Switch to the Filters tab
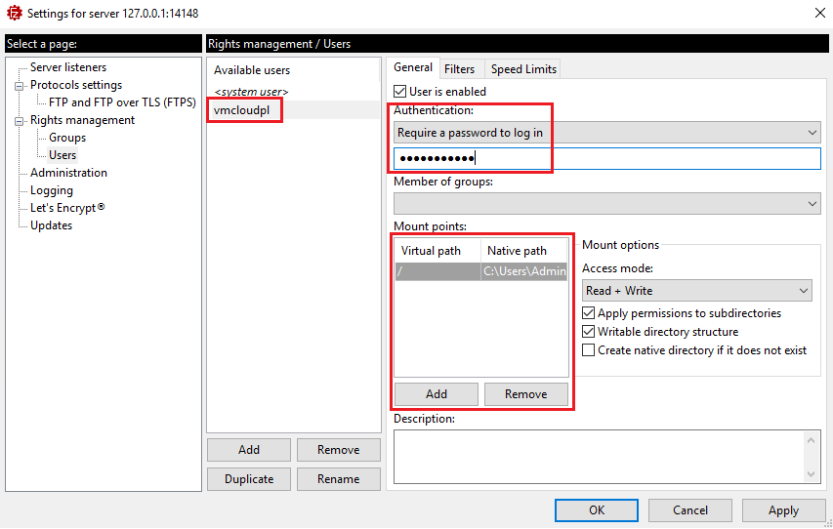833x529 pixels. tap(459, 69)
